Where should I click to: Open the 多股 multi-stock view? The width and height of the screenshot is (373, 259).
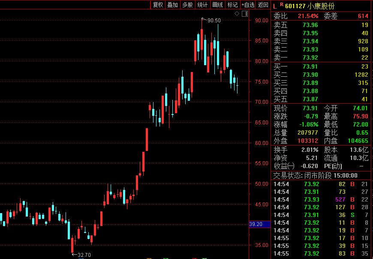point(187,5)
